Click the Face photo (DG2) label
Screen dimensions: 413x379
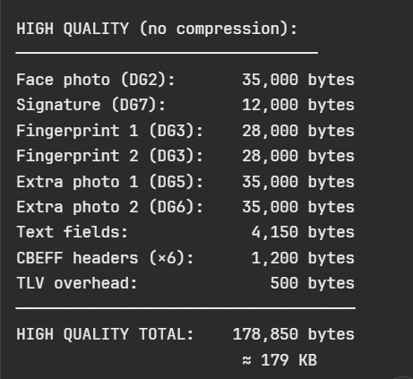point(96,80)
